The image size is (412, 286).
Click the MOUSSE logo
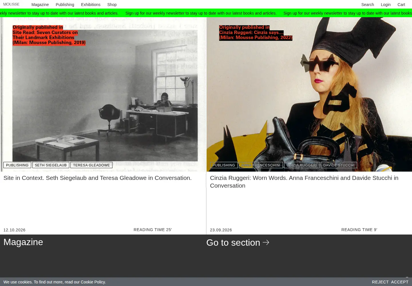[x=11, y=4]
